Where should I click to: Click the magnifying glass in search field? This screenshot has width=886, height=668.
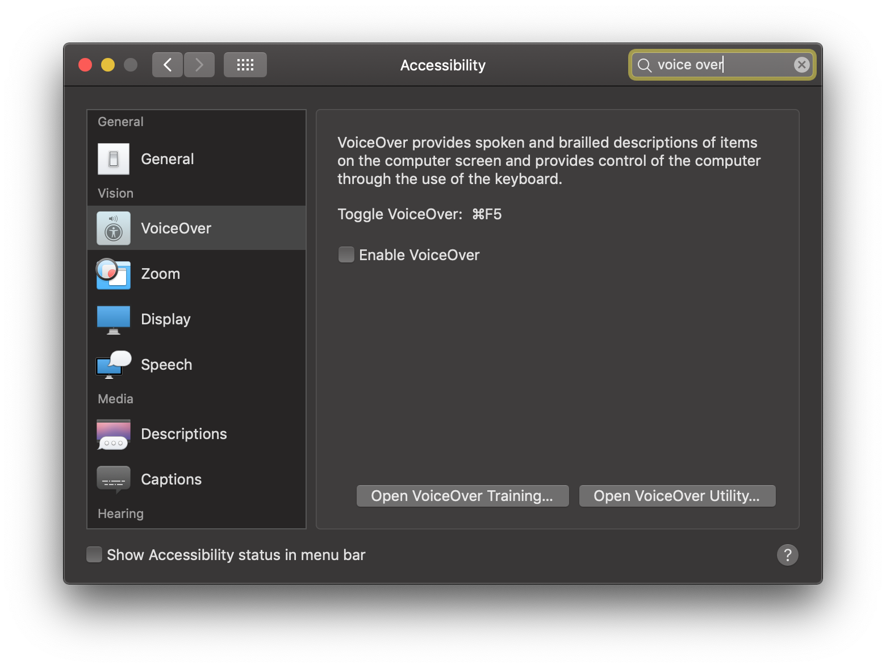[644, 65]
